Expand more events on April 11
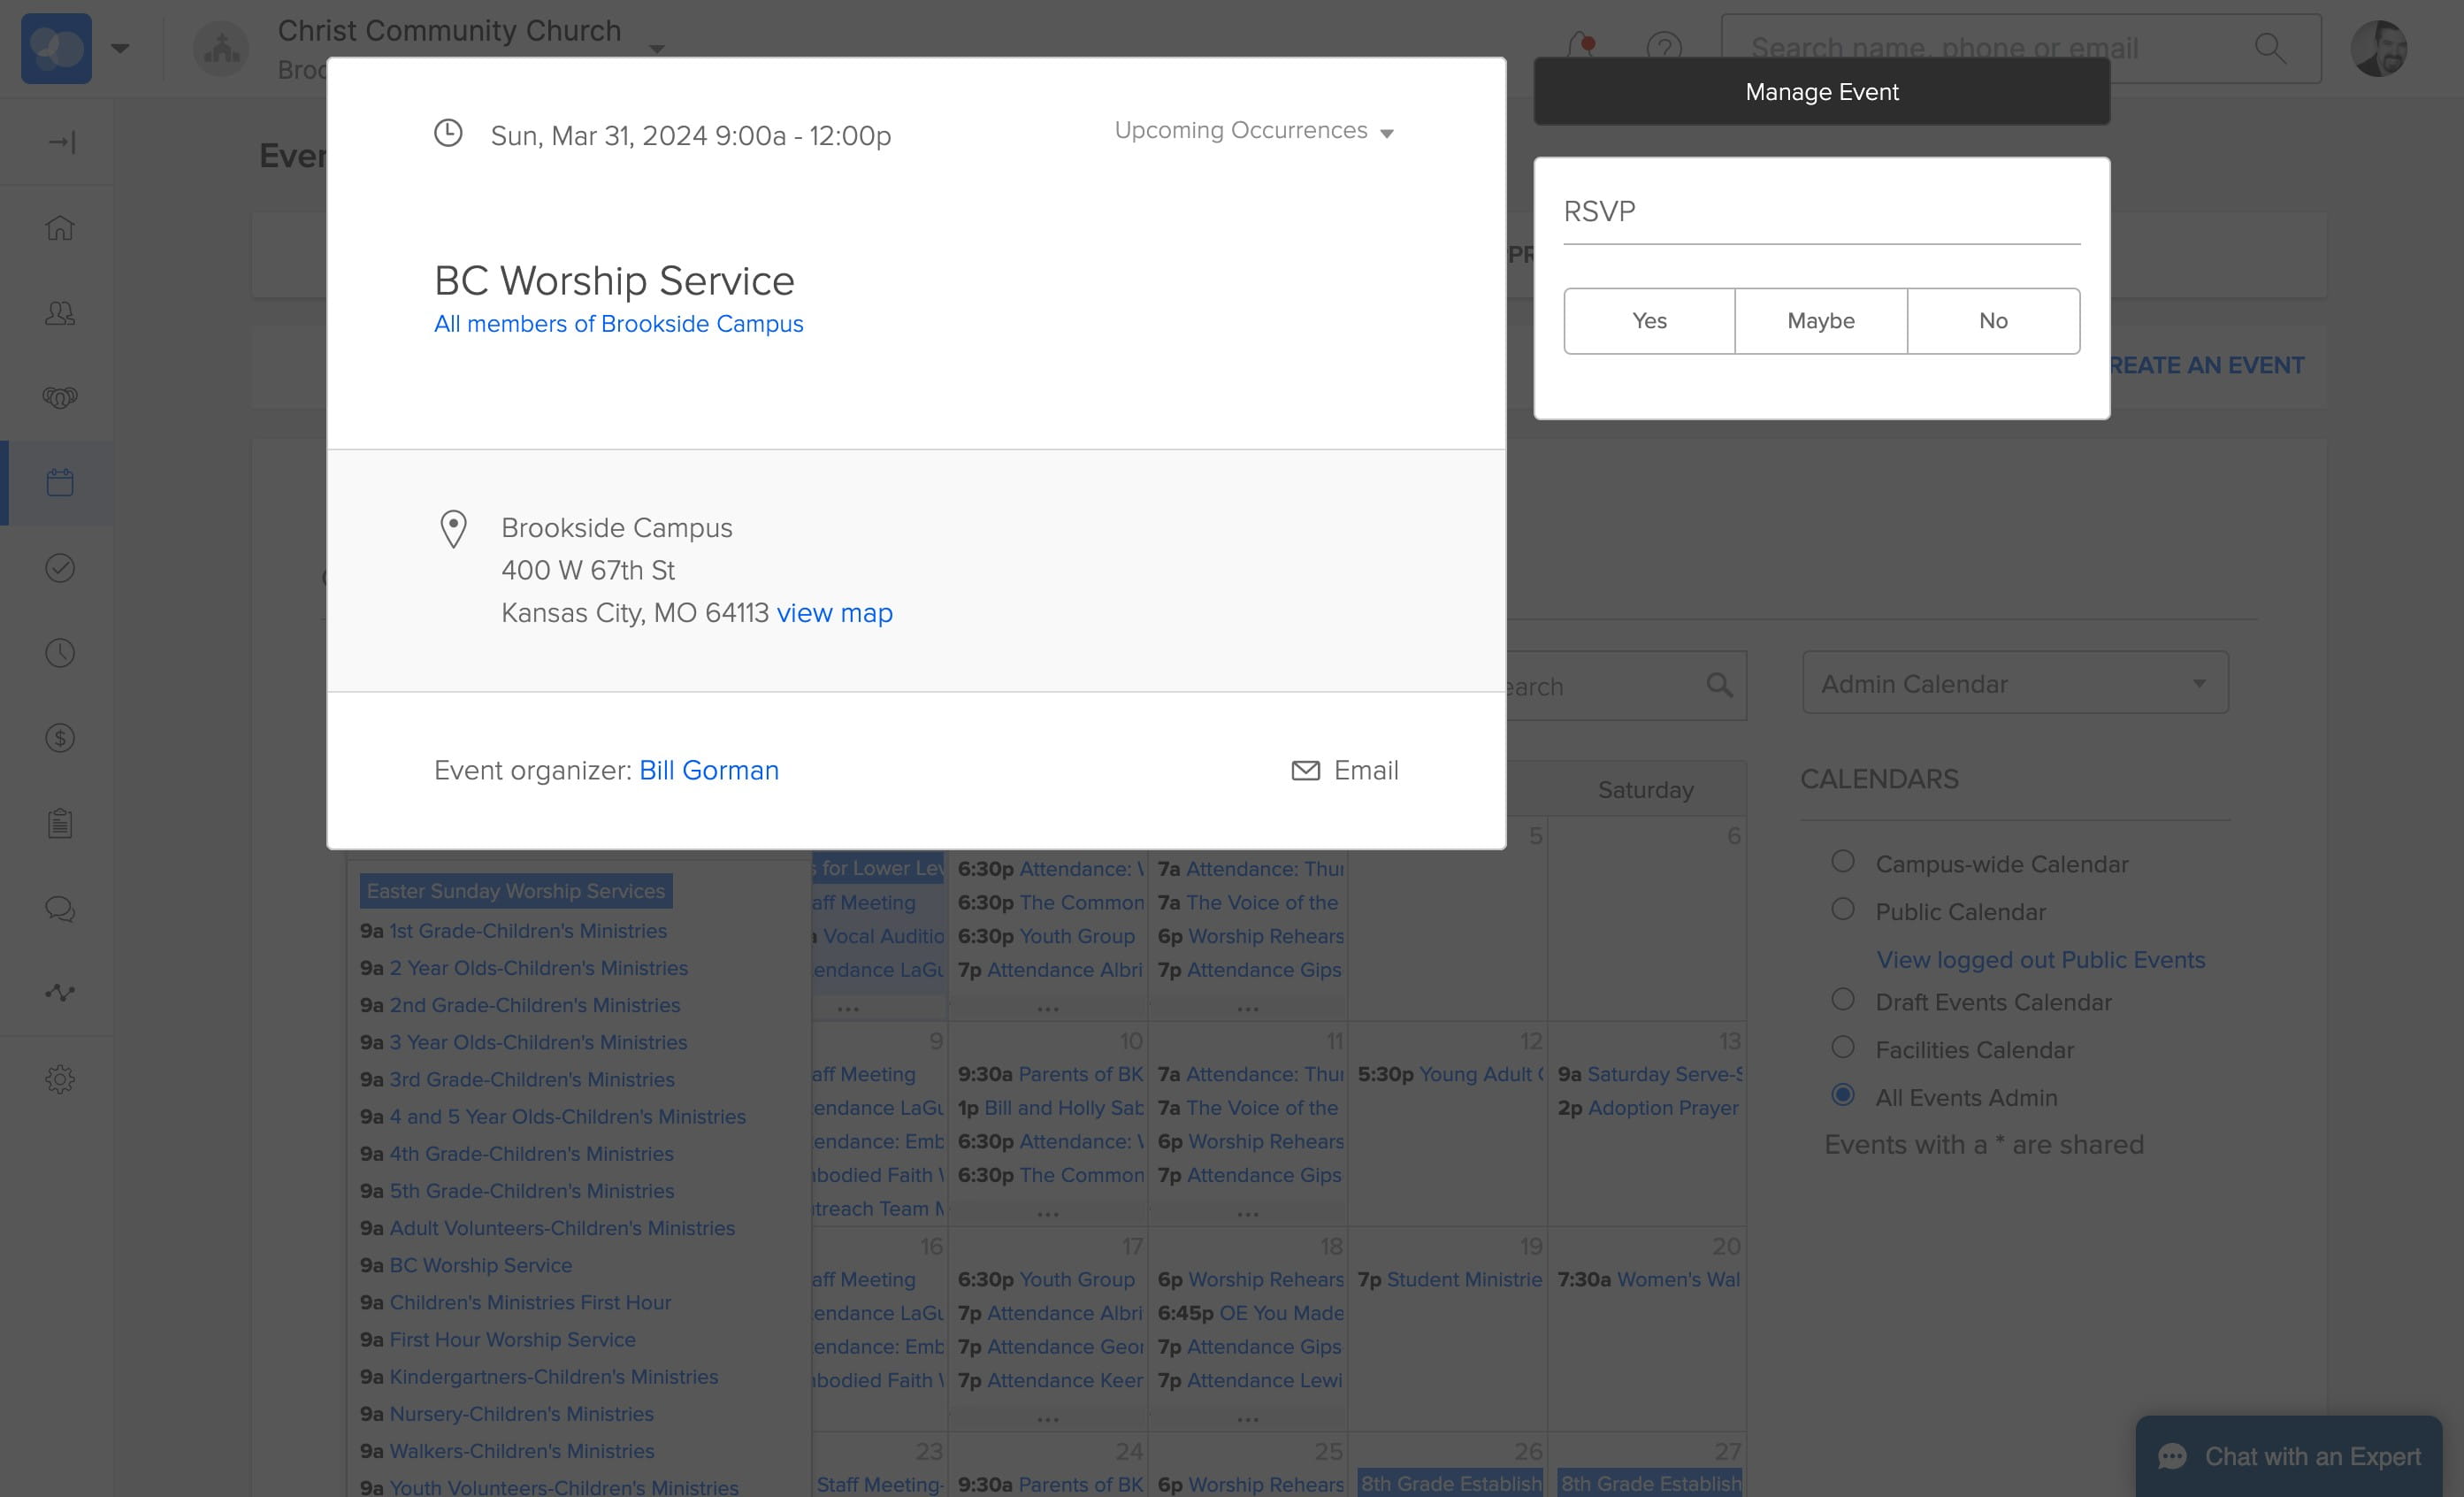Screen dimensions: 2464x1497 tap(1248, 1214)
